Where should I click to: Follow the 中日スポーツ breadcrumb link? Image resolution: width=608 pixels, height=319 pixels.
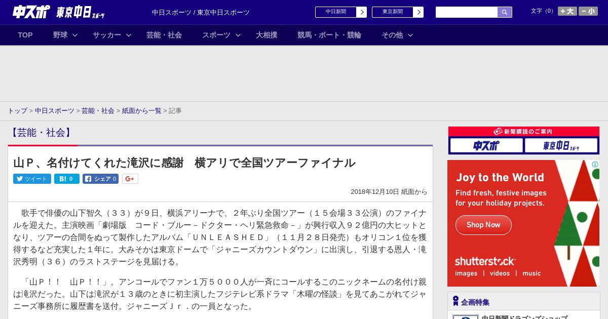click(x=54, y=111)
